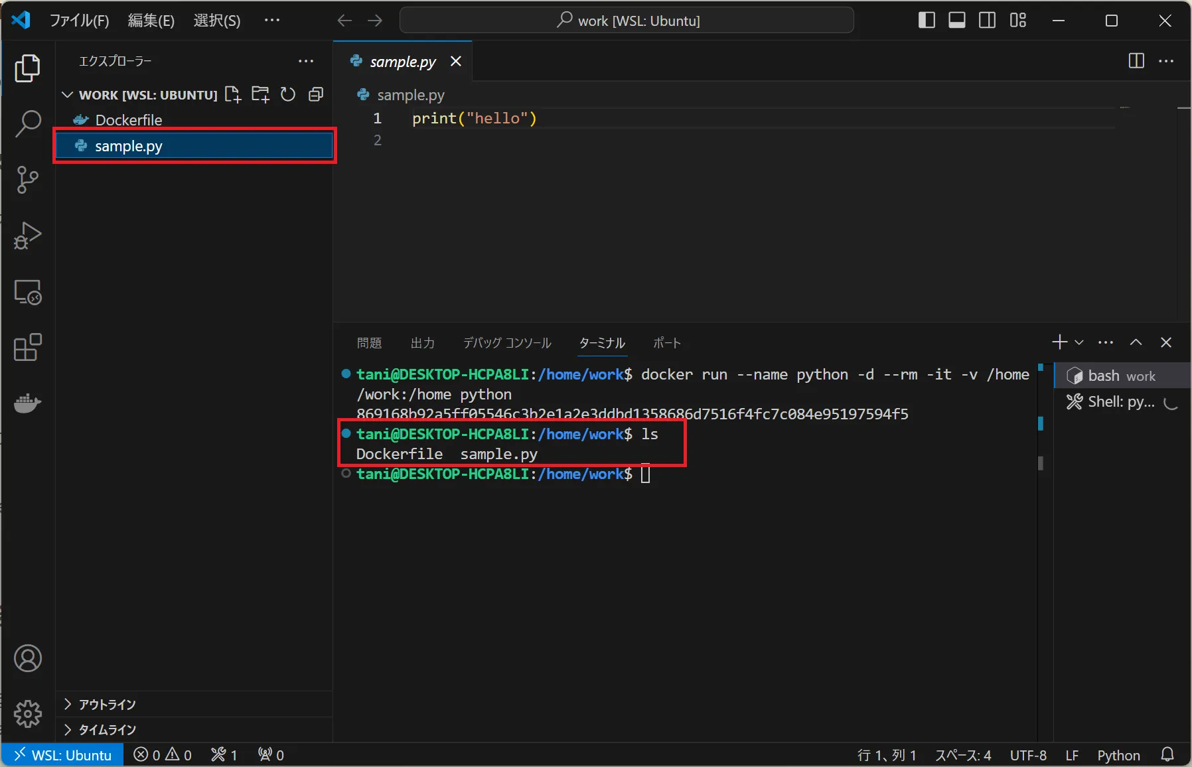Open the new terminal profile dropdown arrow
Image resolution: width=1192 pixels, height=767 pixels.
[x=1079, y=342]
